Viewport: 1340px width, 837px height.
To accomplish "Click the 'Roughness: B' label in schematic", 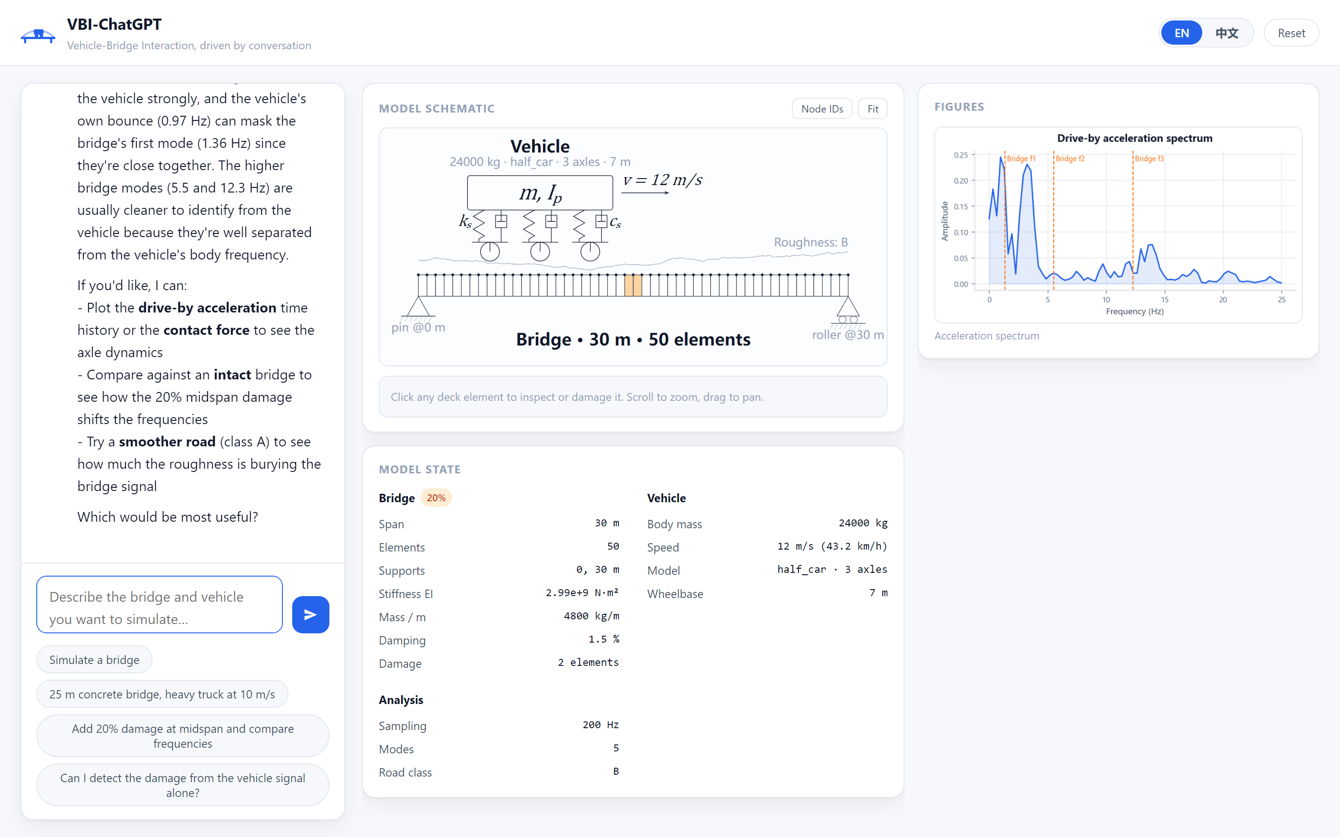I will tap(811, 242).
